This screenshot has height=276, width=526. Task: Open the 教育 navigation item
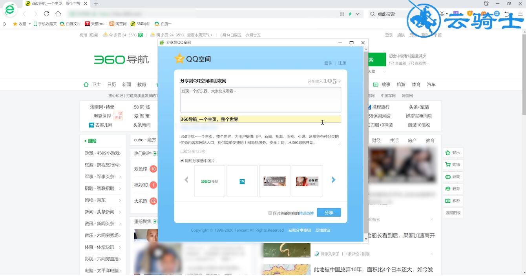[x=142, y=84]
